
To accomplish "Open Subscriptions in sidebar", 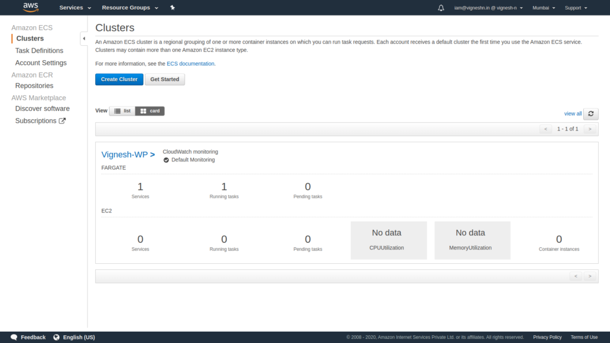I will tap(36, 121).
